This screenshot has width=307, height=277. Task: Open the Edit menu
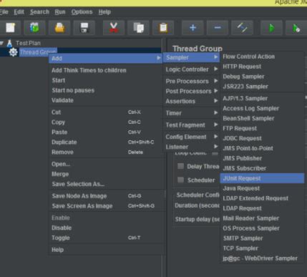[x=19, y=12]
